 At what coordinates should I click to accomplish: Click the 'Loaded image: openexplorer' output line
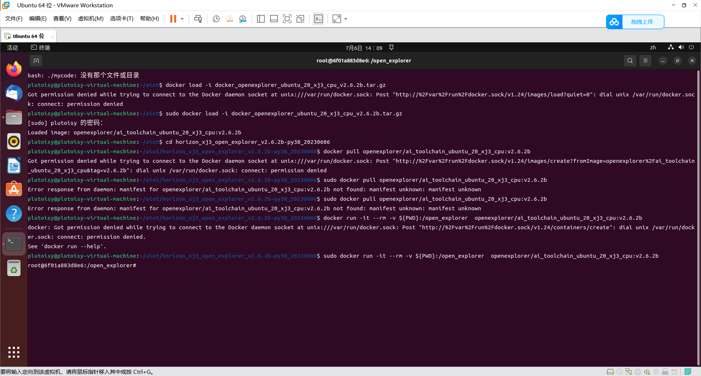coord(134,133)
